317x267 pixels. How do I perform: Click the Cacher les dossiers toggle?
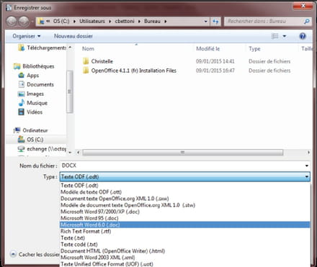35,254
